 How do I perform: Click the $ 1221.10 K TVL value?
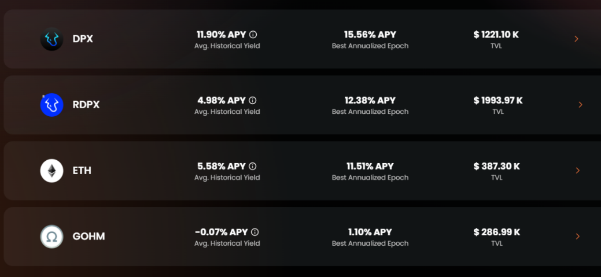tap(496, 35)
